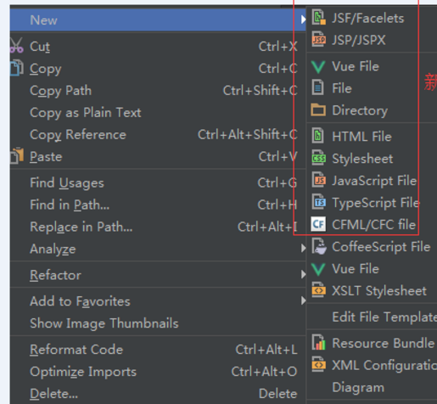Select Reformat Code menu item

tap(158, 350)
